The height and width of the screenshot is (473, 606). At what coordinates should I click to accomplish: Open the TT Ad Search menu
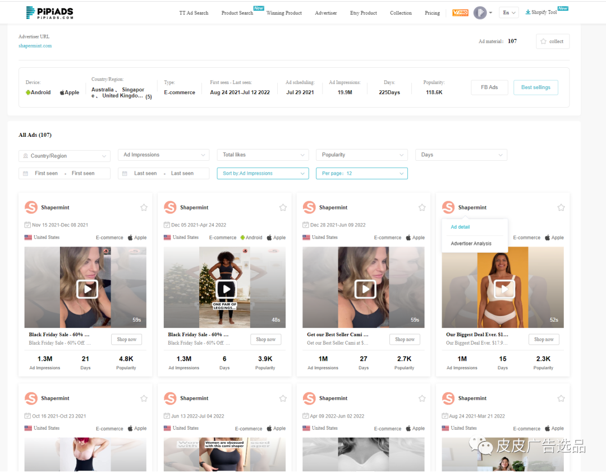pos(194,13)
